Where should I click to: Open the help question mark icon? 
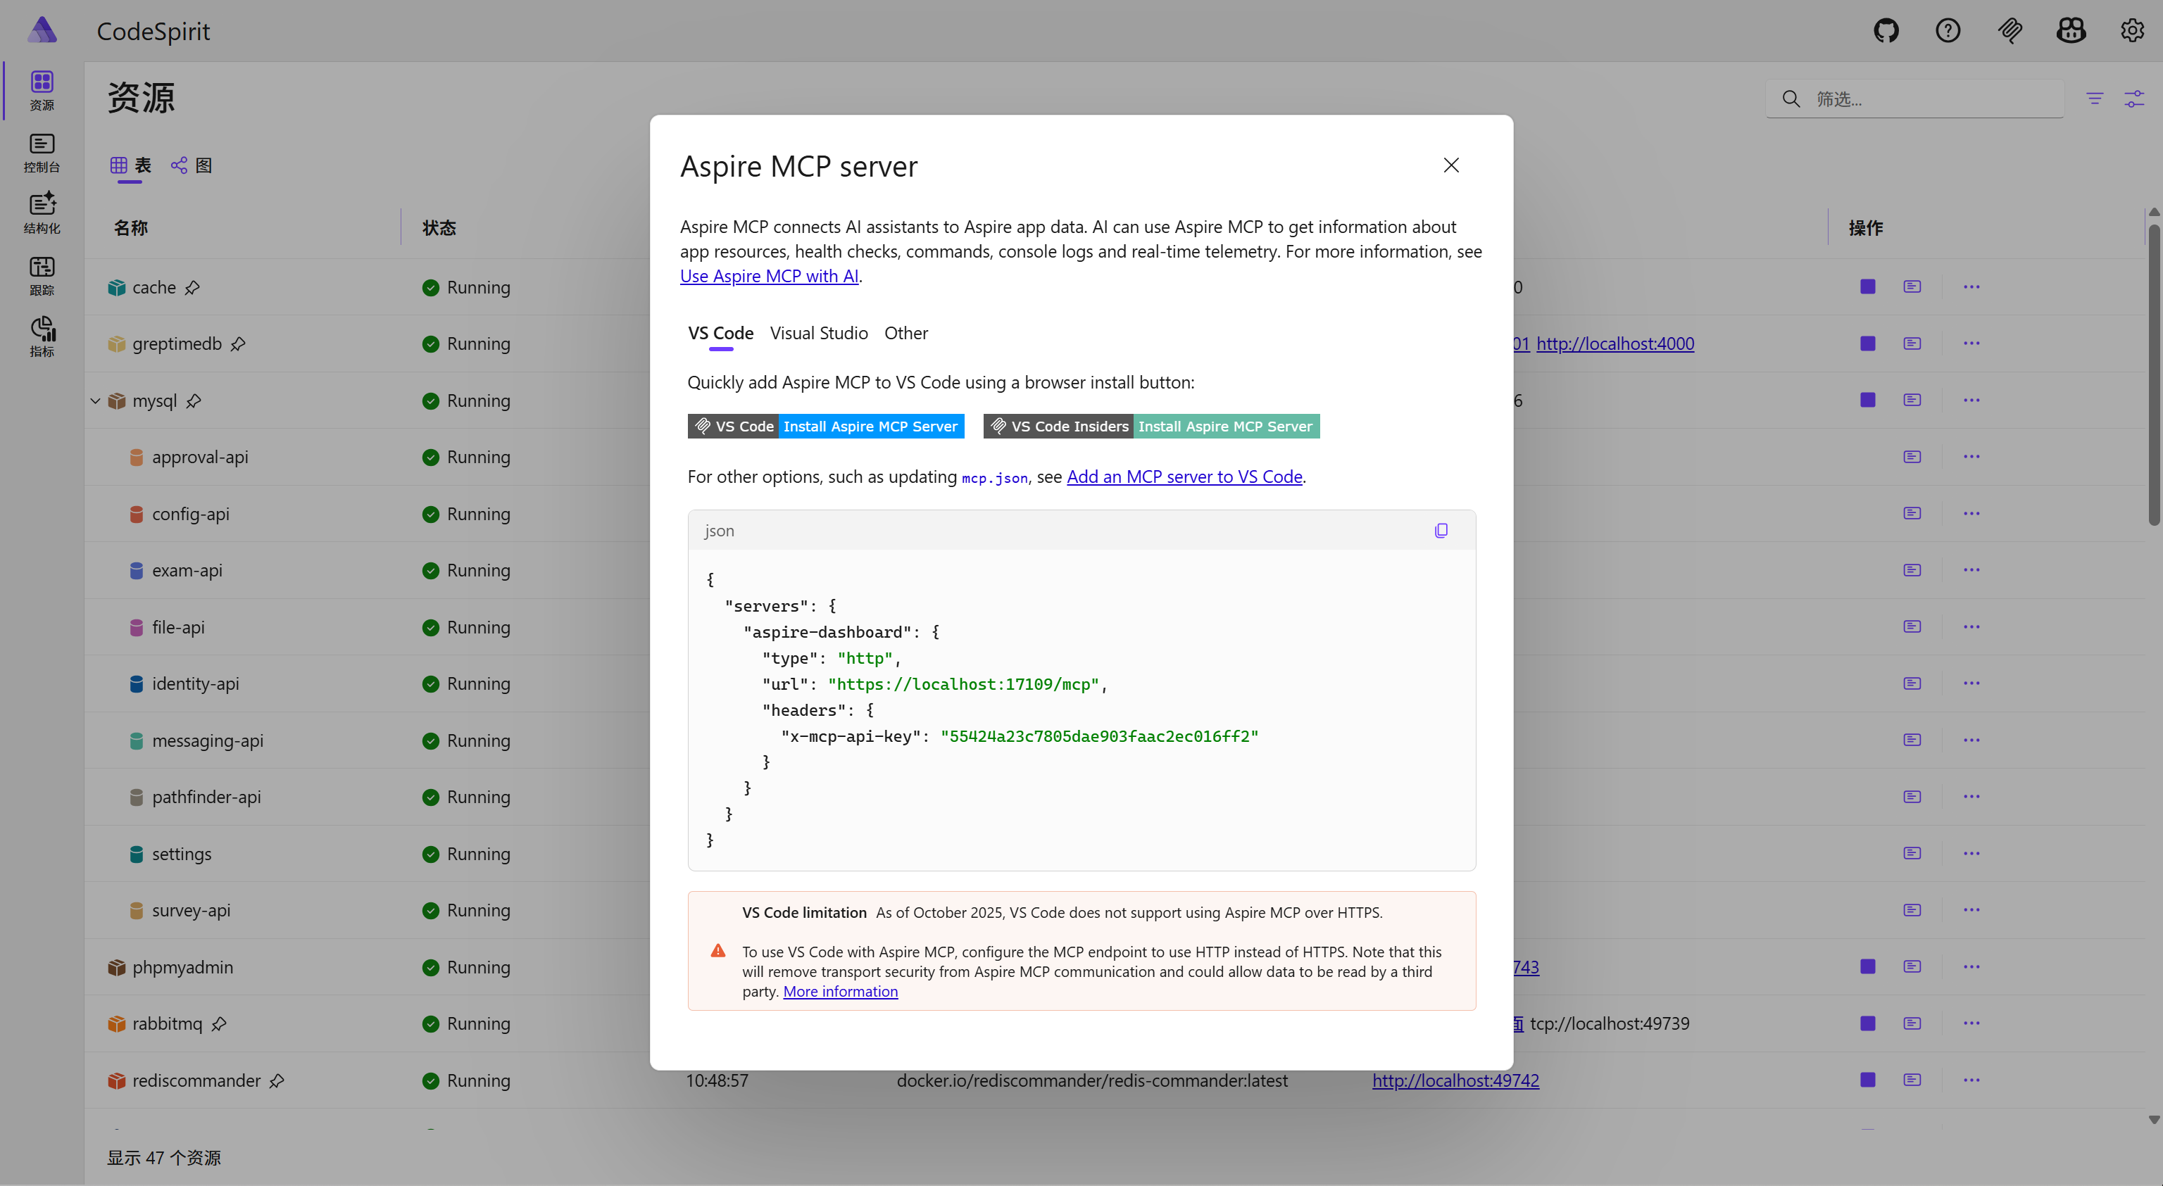(1948, 31)
